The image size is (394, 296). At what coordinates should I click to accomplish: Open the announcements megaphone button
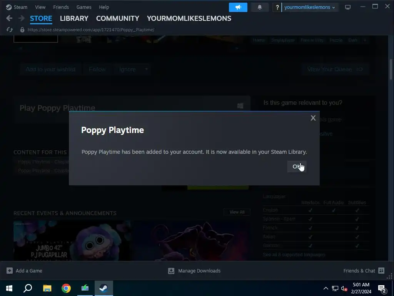(x=238, y=7)
